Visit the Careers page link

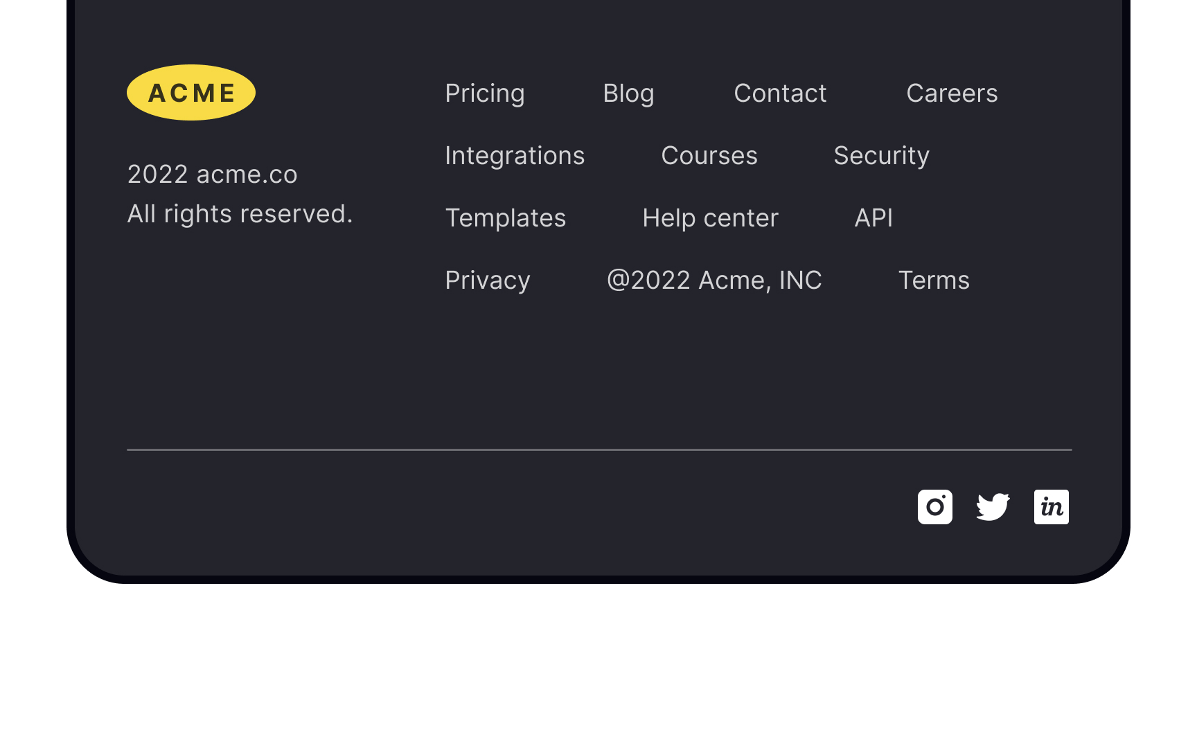pyautogui.click(x=952, y=93)
